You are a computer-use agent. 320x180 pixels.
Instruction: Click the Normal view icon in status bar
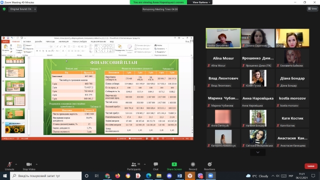coord(147,138)
